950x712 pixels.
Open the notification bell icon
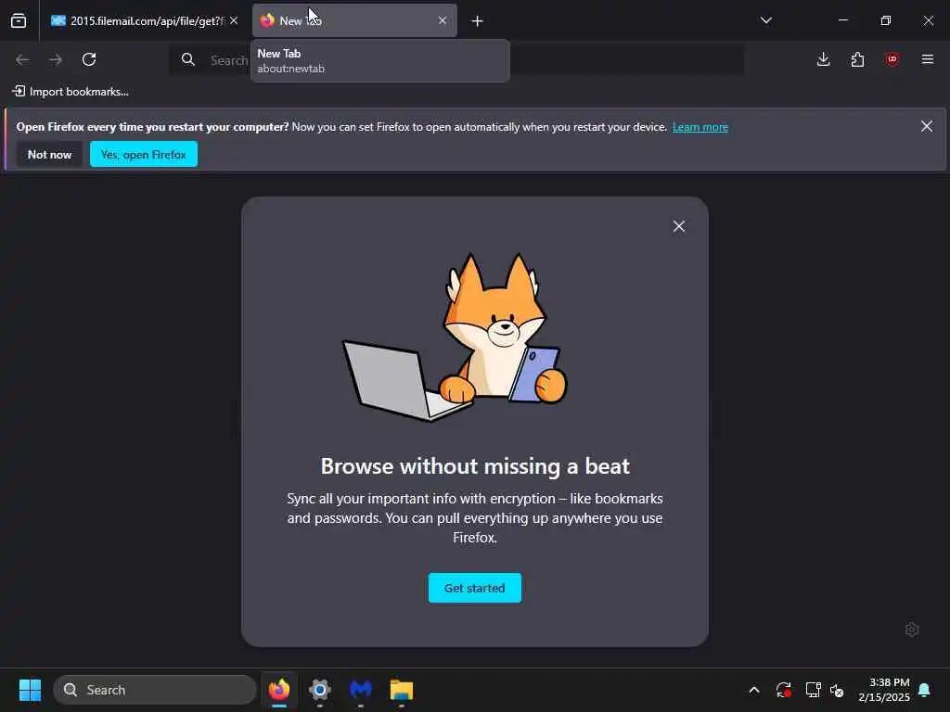(925, 690)
